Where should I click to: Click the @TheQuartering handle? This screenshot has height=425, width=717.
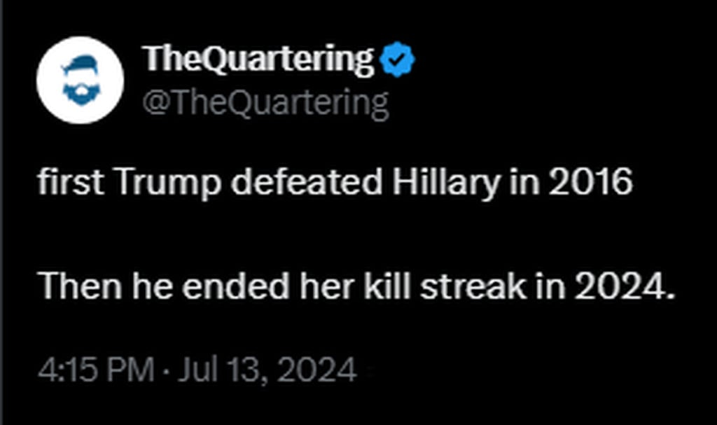(265, 103)
